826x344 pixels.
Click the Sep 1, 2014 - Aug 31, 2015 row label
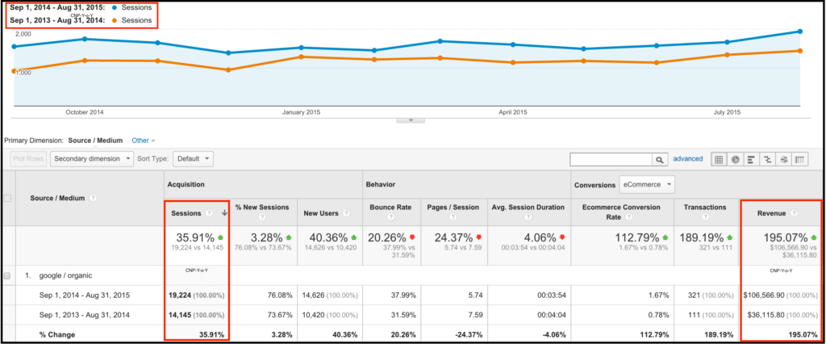[x=84, y=296]
